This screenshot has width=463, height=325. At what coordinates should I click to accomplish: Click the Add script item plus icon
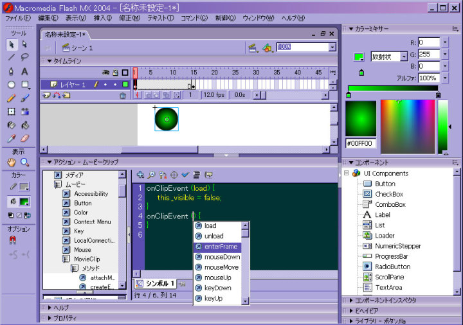click(x=141, y=175)
